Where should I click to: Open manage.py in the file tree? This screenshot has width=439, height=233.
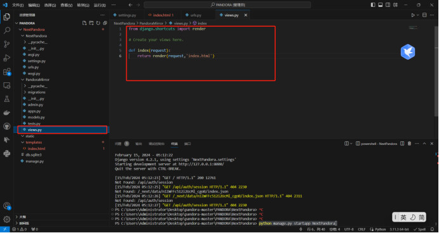coord(34,161)
